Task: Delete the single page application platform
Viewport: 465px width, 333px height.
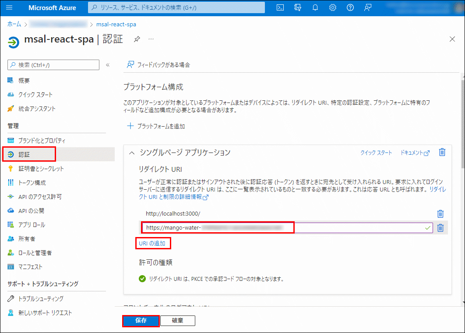Action: pos(442,152)
